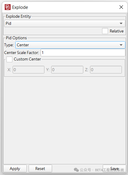Click the META logo icon in title bar
Image resolution: width=128 pixels, height=175 pixels.
(8, 7)
